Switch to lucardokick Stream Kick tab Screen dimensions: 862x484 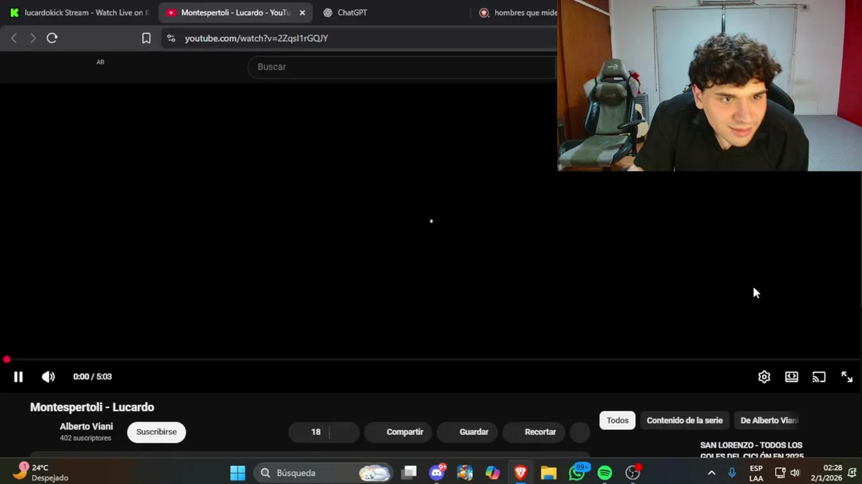[x=79, y=13]
